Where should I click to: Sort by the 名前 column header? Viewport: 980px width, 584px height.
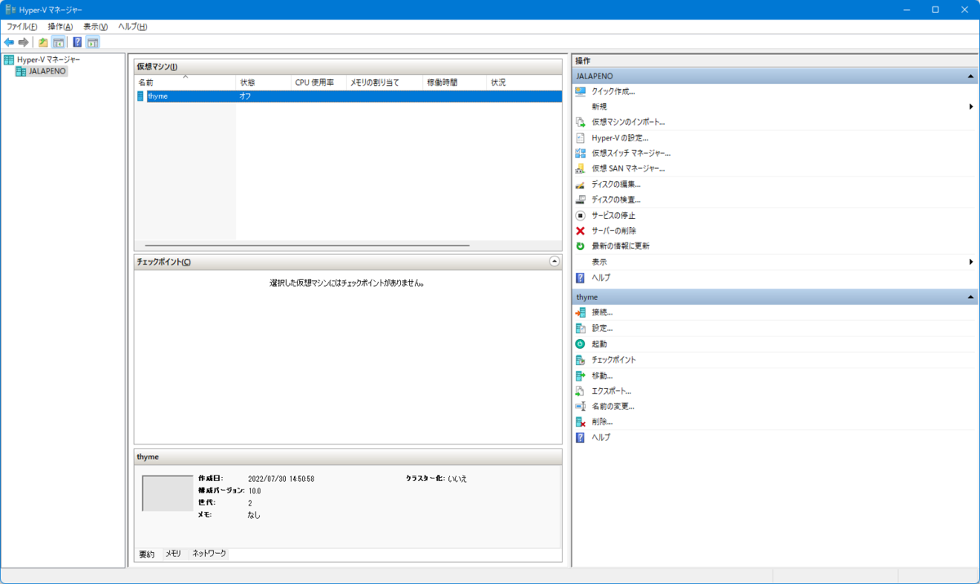tap(185, 82)
